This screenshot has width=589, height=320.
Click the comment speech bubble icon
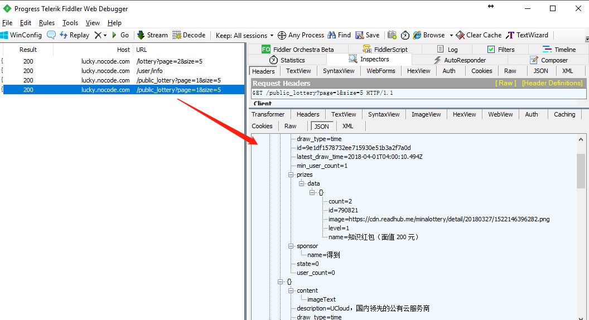tap(51, 35)
